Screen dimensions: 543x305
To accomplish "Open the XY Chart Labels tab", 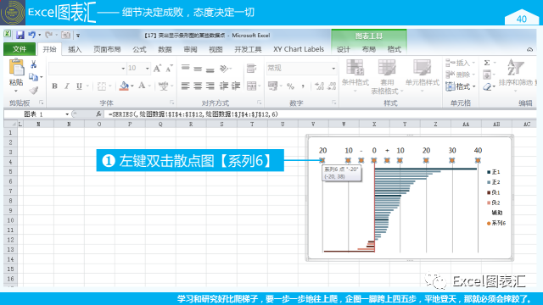I will (299, 49).
